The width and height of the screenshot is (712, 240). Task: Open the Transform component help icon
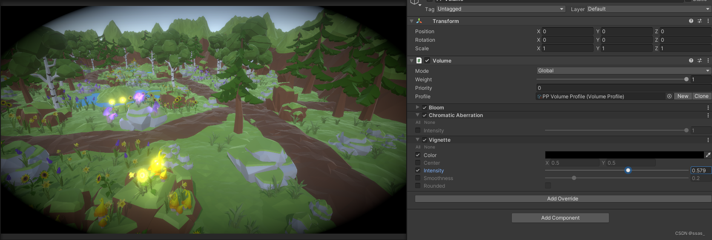[691, 21]
